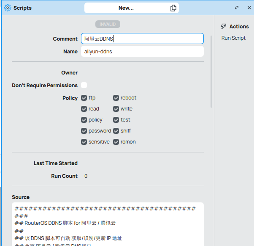The image size is (254, 246).
Task: Disable the test policy checkbox
Action: (x=116, y=120)
